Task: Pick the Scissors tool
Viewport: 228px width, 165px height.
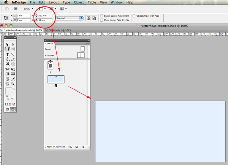Action: pyautogui.click(x=8, y=69)
